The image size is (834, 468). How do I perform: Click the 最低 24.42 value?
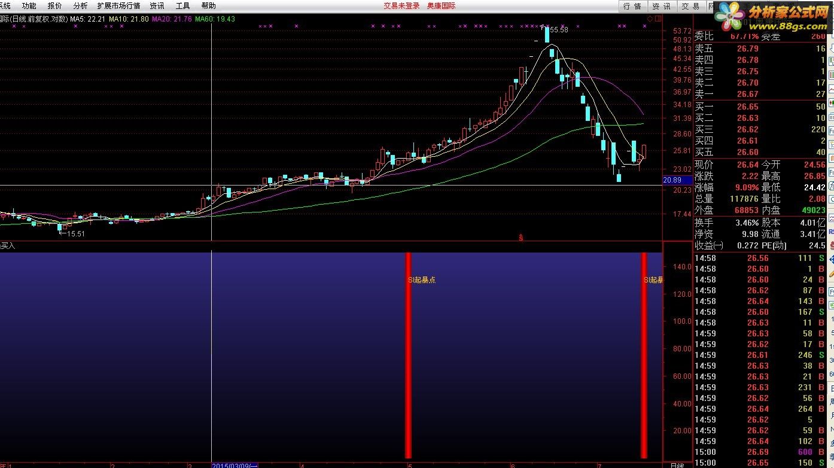(x=814, y=187)
